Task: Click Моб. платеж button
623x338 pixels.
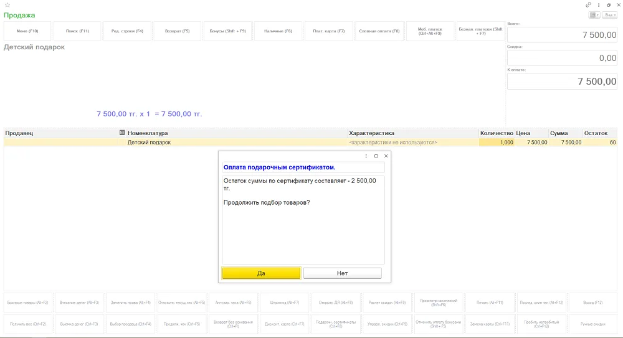Action: [x=430, y=31]
